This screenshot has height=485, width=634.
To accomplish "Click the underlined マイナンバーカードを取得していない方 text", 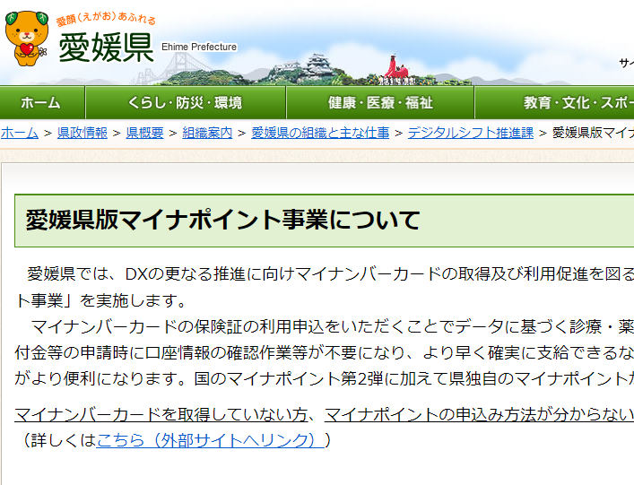I will pos(161,415).
